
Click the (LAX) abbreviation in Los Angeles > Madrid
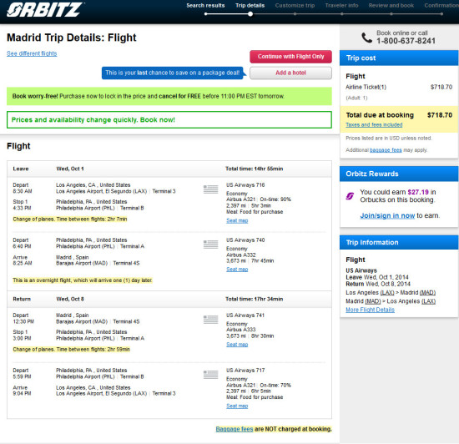coord(387,293)
